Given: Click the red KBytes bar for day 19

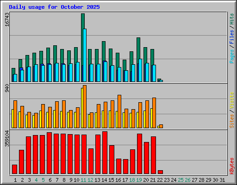Looking at the screenshot, I should (139, 154).
